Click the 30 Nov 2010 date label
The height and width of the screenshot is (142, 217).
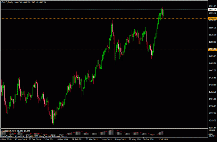(x=20, y=140)
